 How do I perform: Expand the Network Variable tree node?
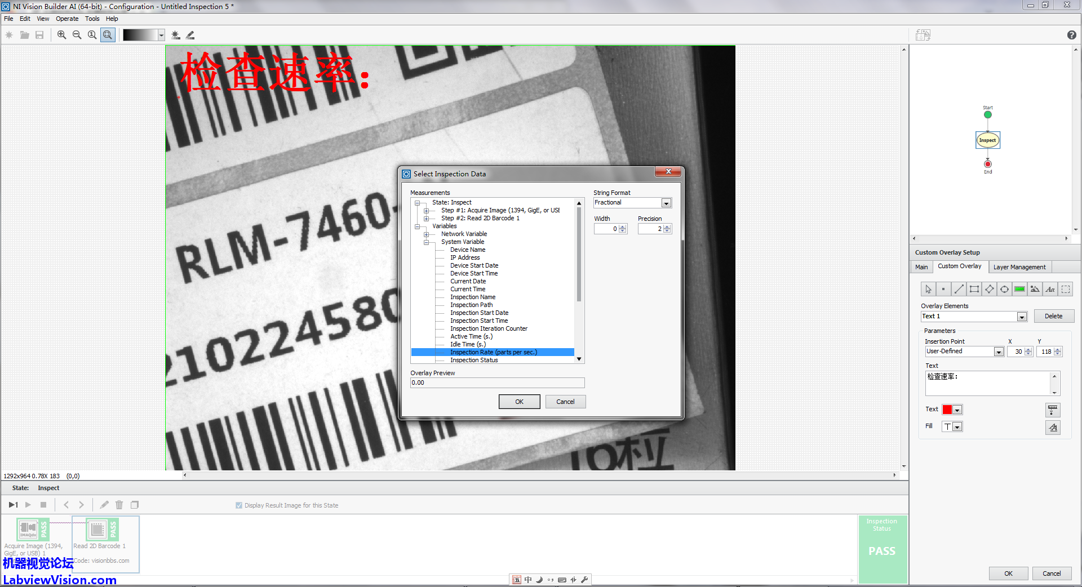[x=427, y=234]
